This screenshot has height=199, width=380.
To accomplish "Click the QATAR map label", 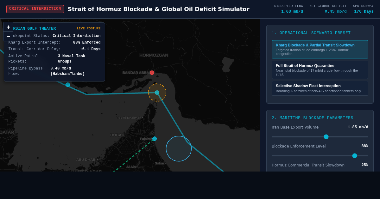I will 7,132.
